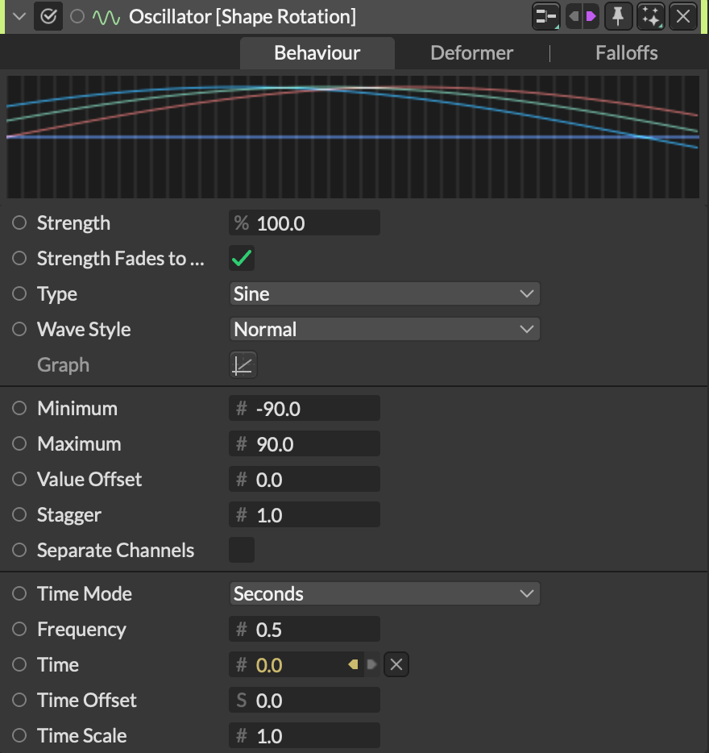Go to previous keyframe on Time field
Image resolution: width=709 pixels, height=753 pixels.
click(x=353, y=665)
